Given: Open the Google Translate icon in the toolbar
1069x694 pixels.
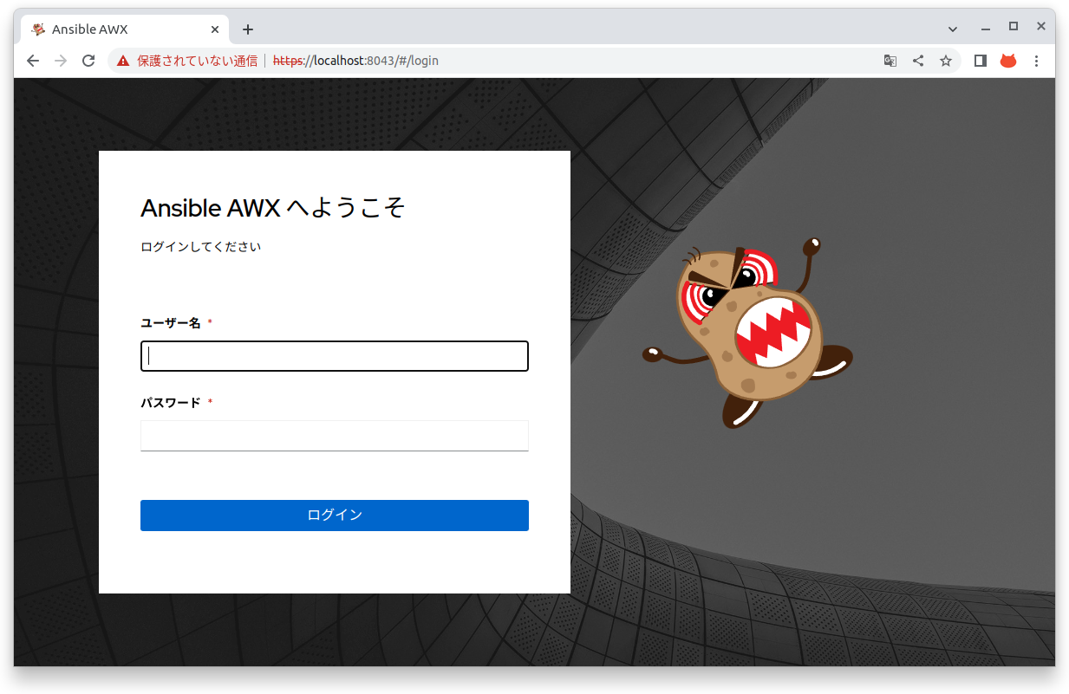Looking at the screenshot, I should point(890,61).
